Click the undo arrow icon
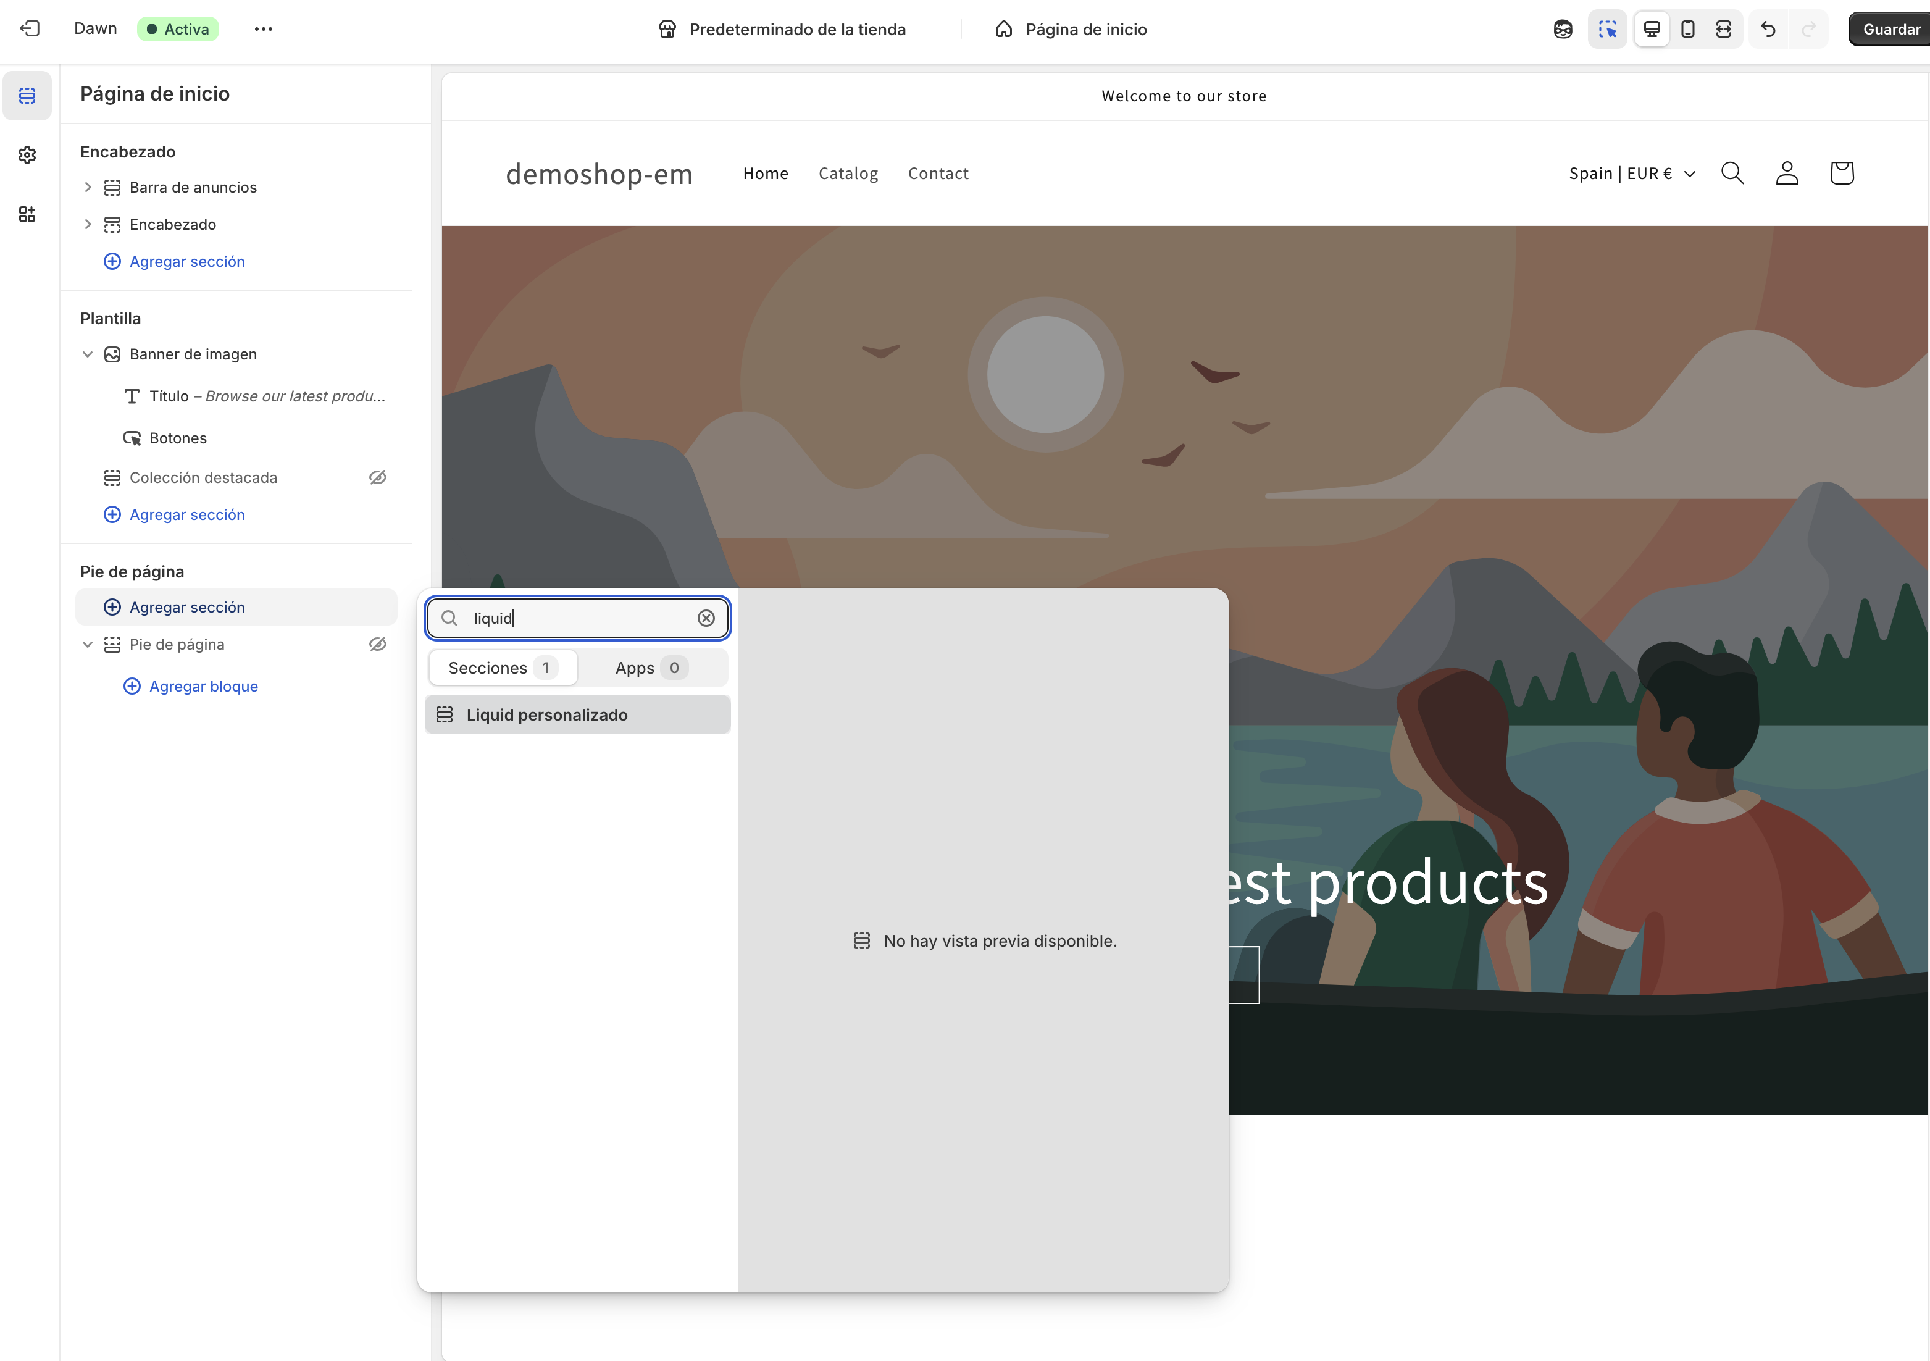Image resolution: width=1930 pixels, height=1361 pixels. click(1768, 30)
